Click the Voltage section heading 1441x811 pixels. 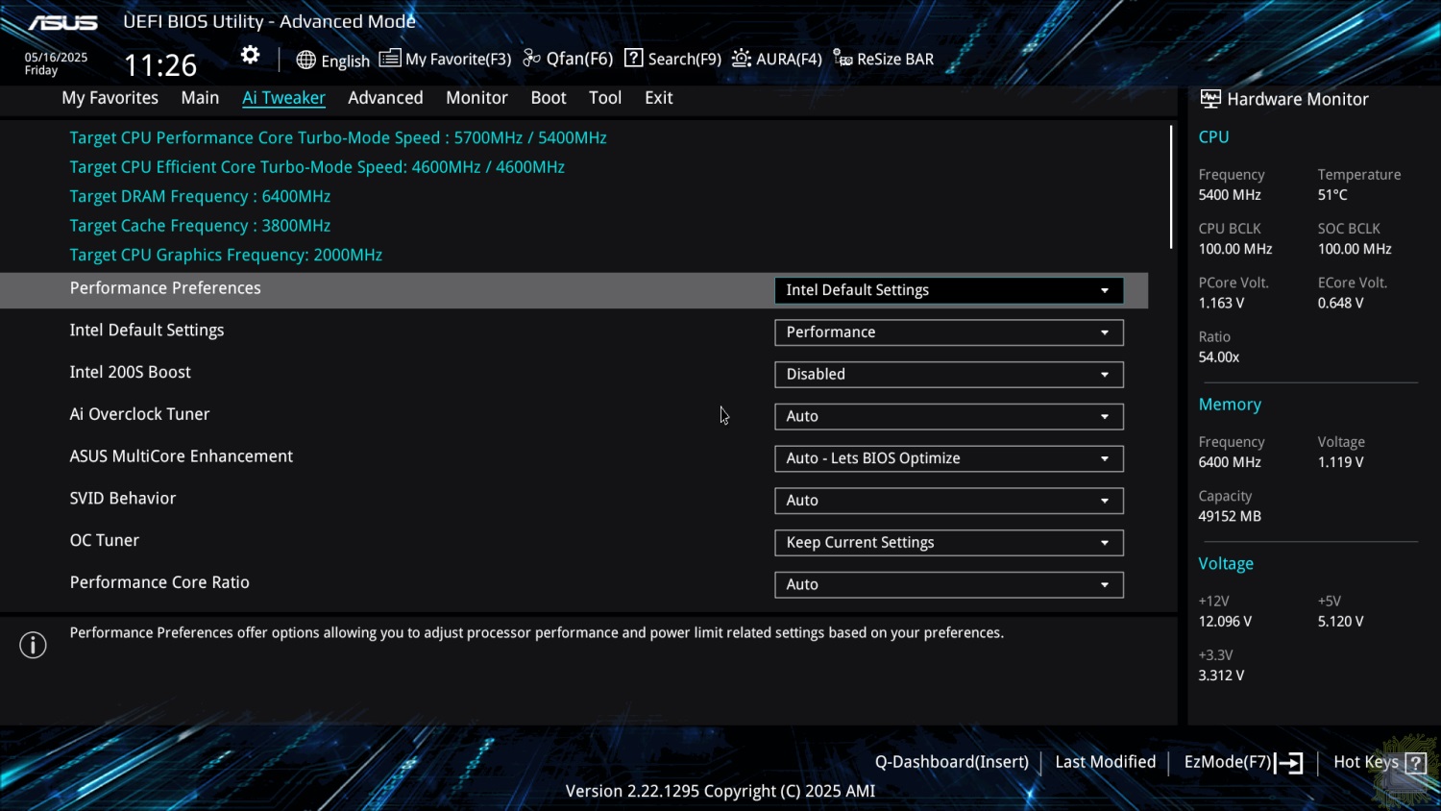[1226, 564]
